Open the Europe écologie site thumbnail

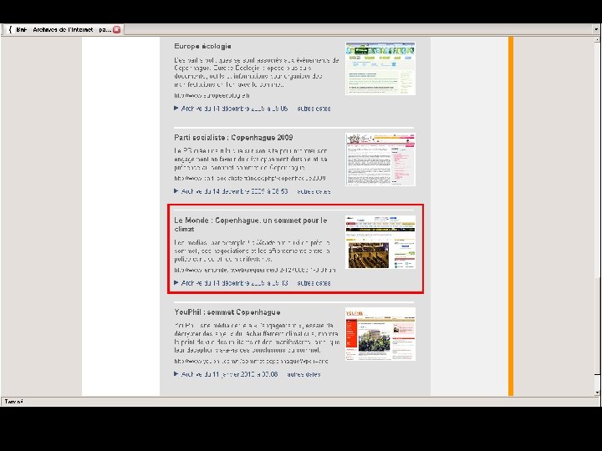pos(380,68)
